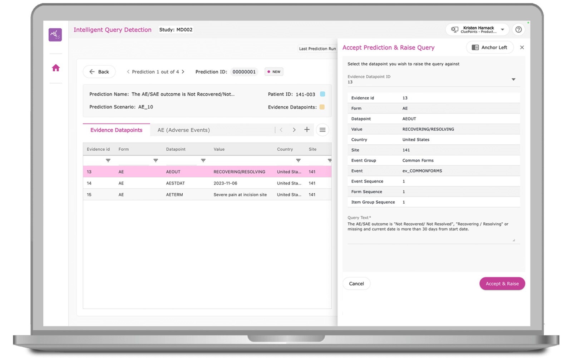Viewport: 572px width, 358px height.
Task: Click the app logo in the sidebar
Action: point(55,35)
